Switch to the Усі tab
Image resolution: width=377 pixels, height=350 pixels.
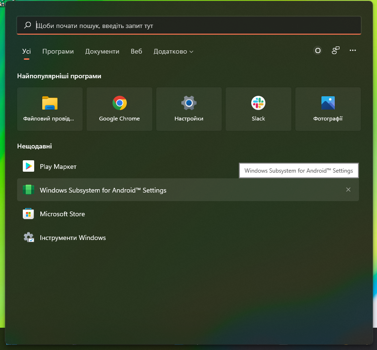pos(27,51)
